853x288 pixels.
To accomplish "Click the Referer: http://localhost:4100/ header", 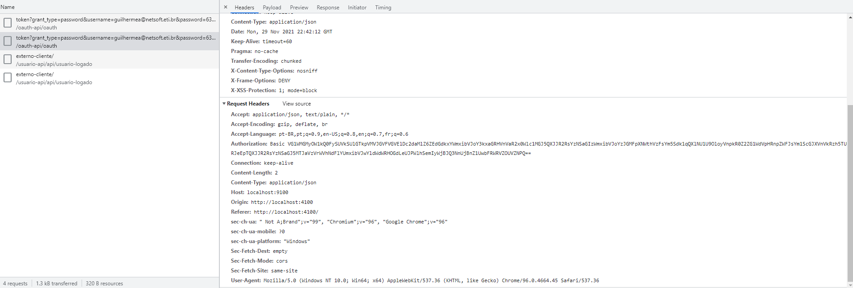I will (x=275, y=212).
